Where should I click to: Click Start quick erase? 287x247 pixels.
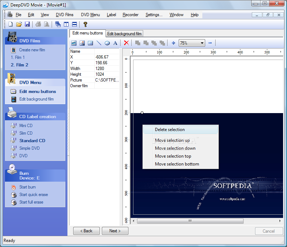[33, 195]
